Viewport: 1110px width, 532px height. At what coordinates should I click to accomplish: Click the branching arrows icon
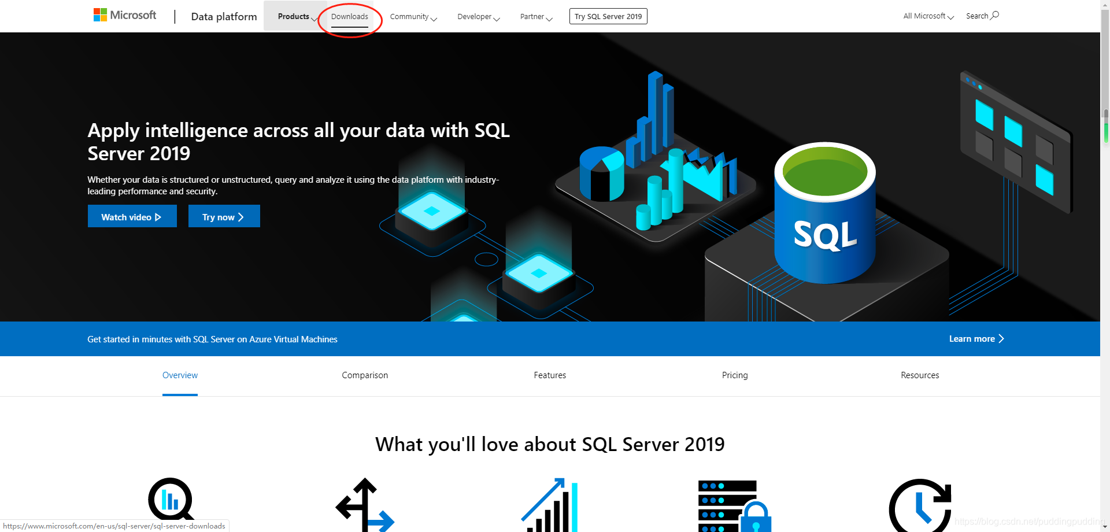coord(365,505)
